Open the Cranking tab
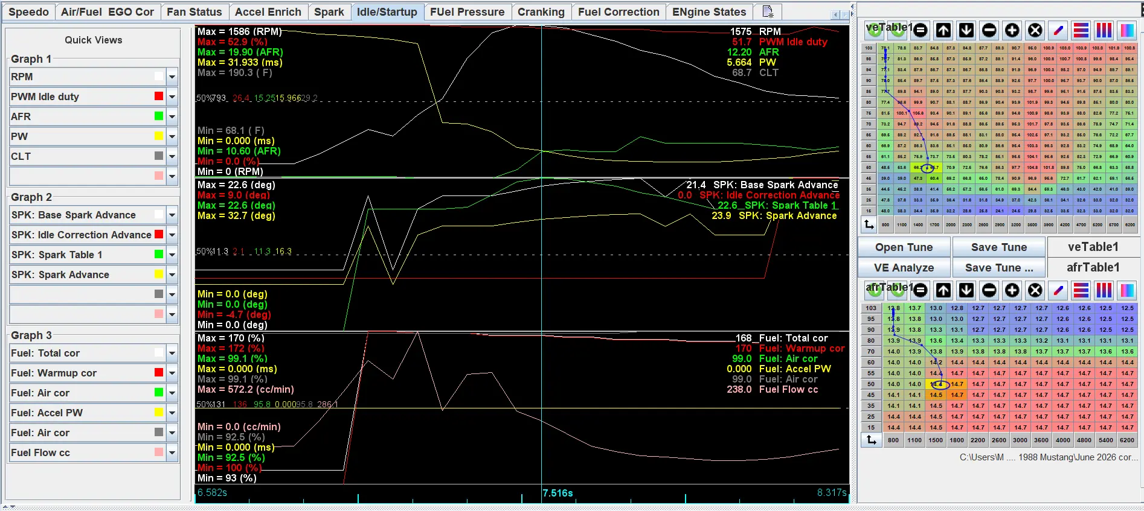The height and width of the screenshot is (511, 1144). pos(541,12)
